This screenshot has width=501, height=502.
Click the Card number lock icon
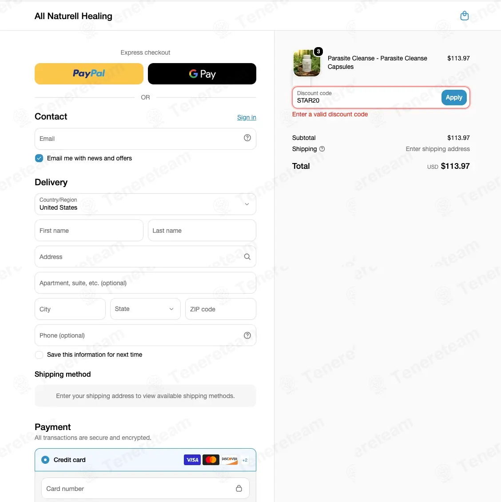pyautogui.click(x=239, y=488)
